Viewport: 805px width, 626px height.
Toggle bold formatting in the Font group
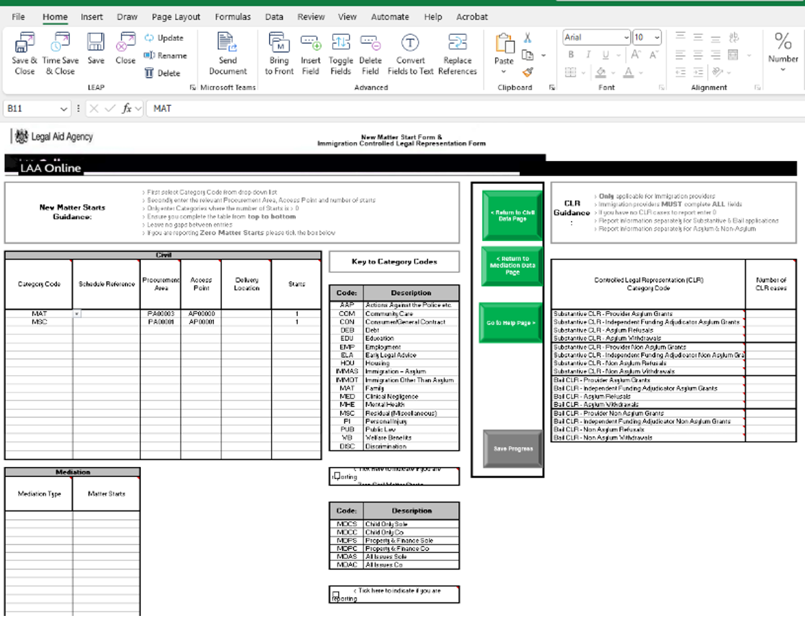[571, 55]
